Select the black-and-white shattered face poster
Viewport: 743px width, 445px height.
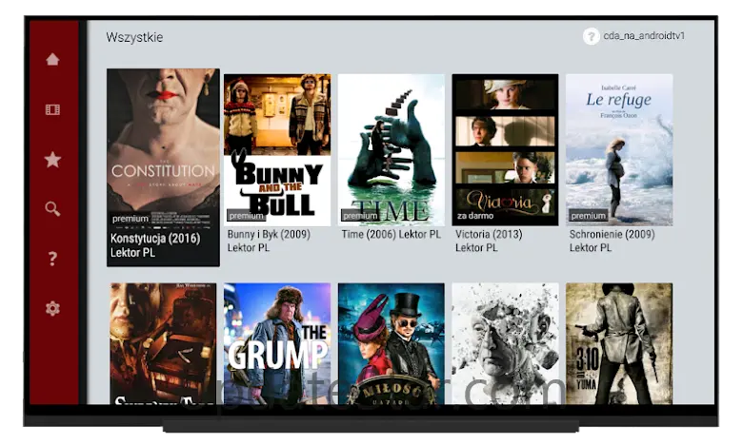pyautogui.click(x=505, y=344)
